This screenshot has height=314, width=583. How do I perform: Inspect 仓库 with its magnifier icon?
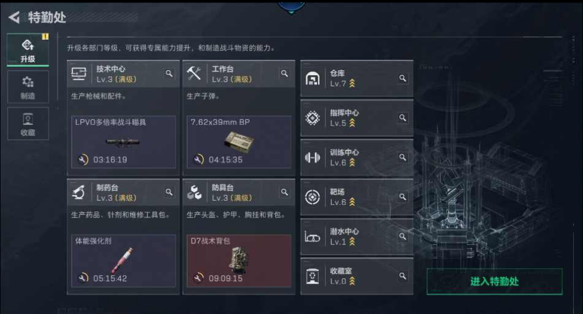[x=403, y=78]
